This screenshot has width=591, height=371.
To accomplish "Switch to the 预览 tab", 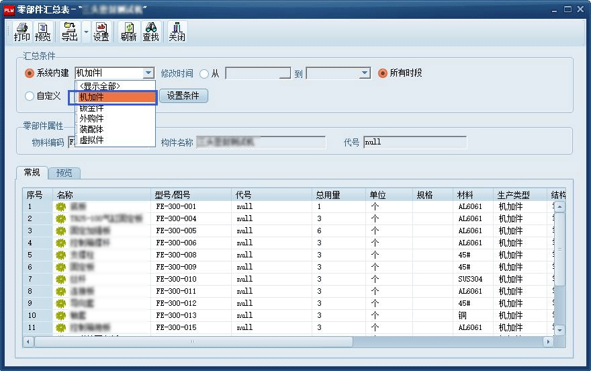I will [x=64, y=173].
